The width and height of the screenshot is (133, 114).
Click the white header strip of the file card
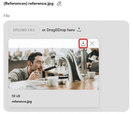pos(43,43)
